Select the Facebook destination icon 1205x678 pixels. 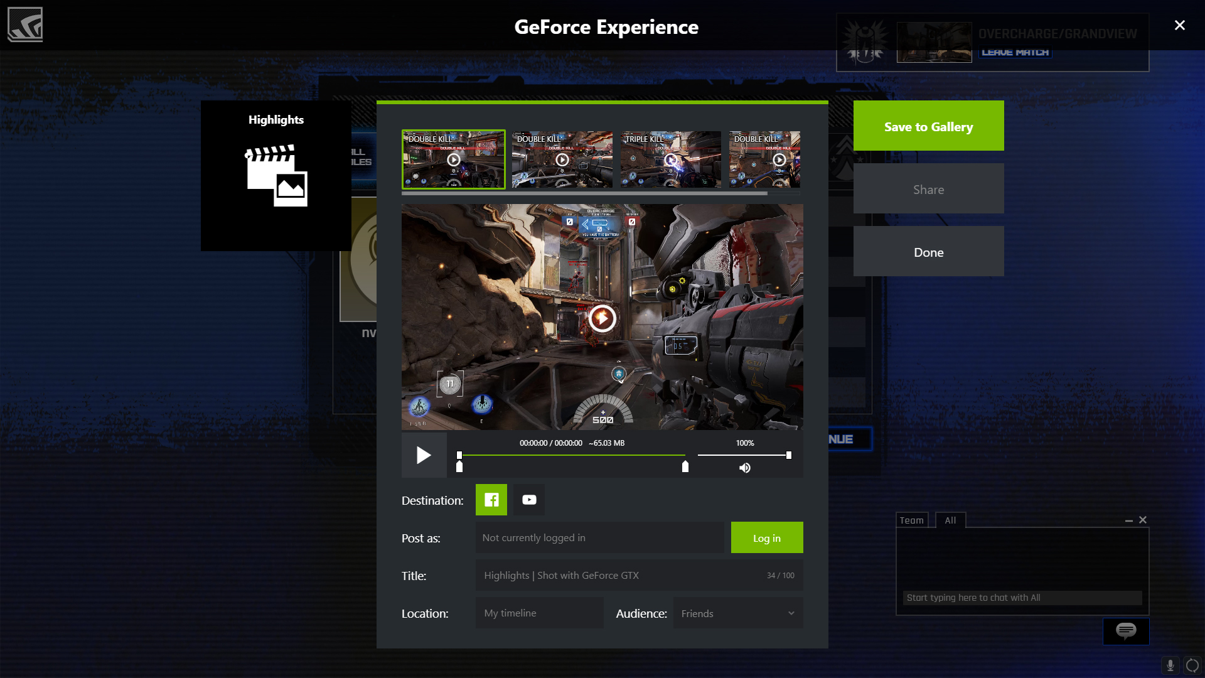(x=491, y=499)
